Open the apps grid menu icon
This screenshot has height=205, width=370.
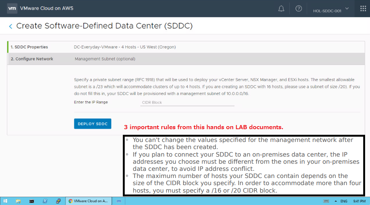pos(363,9)
